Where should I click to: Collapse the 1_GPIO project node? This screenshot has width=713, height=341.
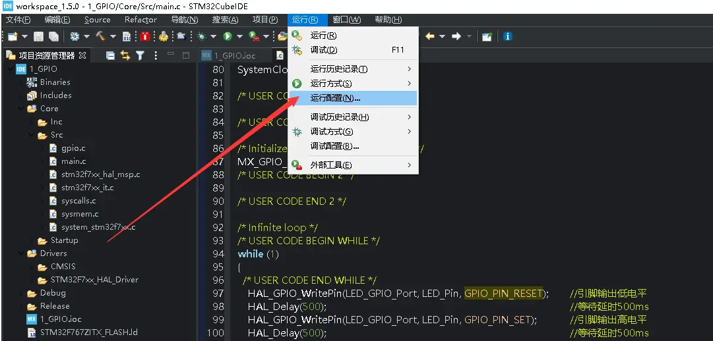tap(10, 69)
